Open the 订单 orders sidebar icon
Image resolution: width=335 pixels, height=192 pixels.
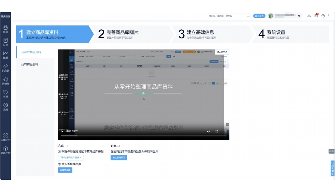(x=5, y=42)
